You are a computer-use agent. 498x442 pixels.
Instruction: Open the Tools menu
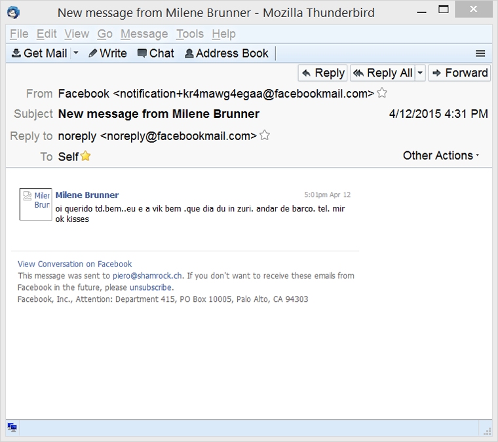(x=190, y=34)
